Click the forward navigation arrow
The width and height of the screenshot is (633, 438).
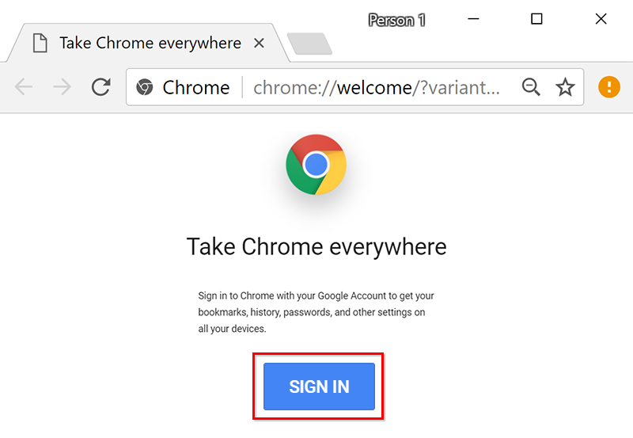click(x=63, y=87)
